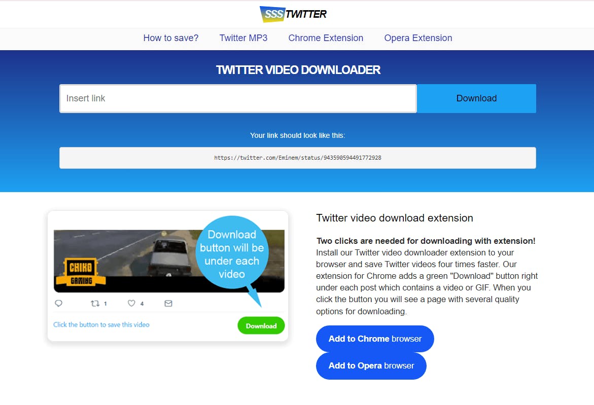Go to Twitter MP3 page
The image size is (594, 405).
point(243,38)
